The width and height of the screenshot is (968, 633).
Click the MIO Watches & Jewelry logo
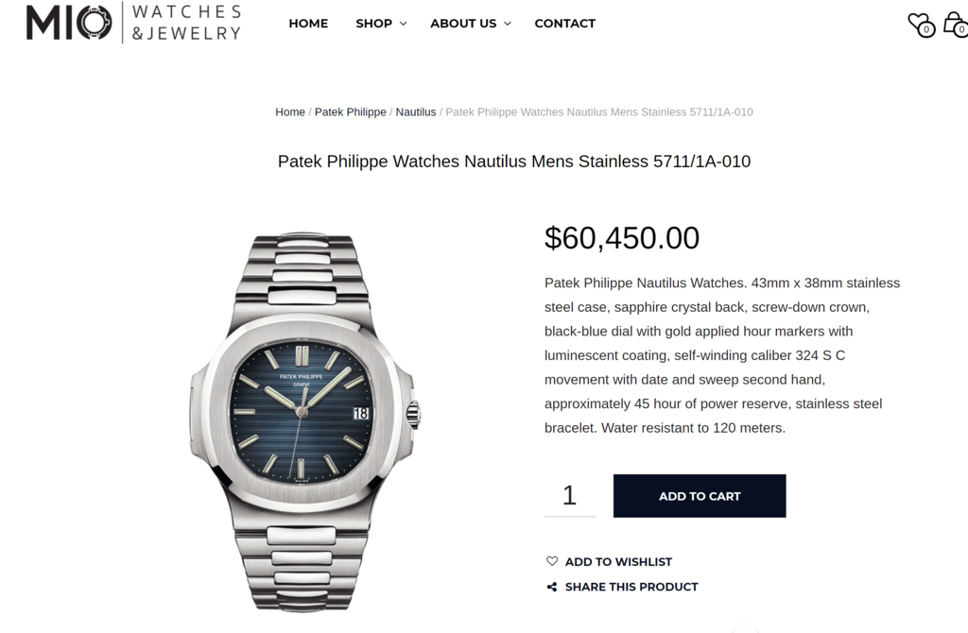[x=133, y=23]
